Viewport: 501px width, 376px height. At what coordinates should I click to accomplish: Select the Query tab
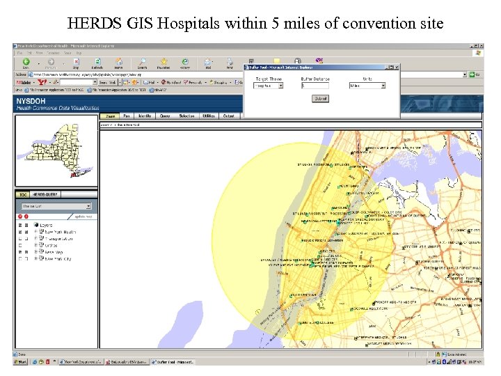click(165, 116)
